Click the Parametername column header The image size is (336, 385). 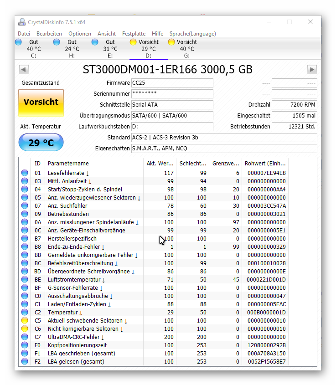[94, 164]
